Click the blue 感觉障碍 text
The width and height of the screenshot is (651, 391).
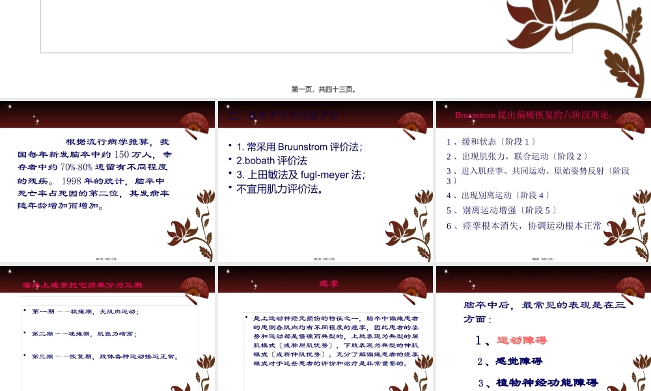pos(518,360)
